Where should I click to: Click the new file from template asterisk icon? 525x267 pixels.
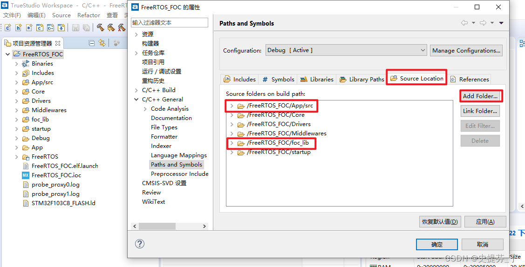click(29, 28)
